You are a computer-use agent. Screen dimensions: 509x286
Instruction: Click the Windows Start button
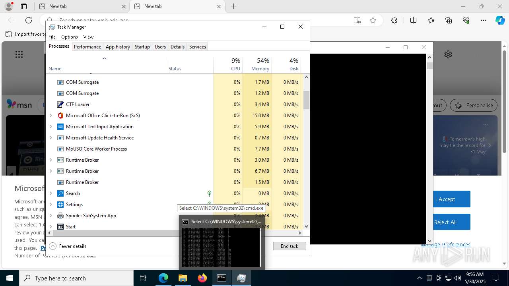pos(10,278)
